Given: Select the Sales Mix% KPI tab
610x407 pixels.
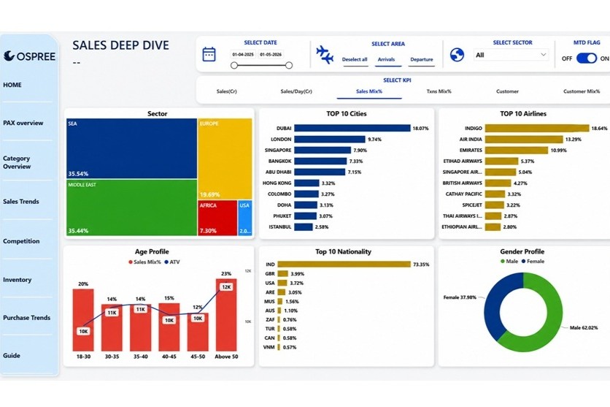Looking at the screenshot, I should click(368, 91).
